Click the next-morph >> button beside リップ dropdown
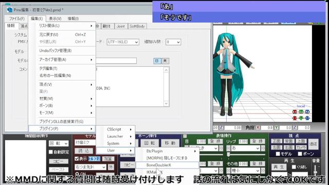This screenshot has width=329, height=185. click(263, 149)
